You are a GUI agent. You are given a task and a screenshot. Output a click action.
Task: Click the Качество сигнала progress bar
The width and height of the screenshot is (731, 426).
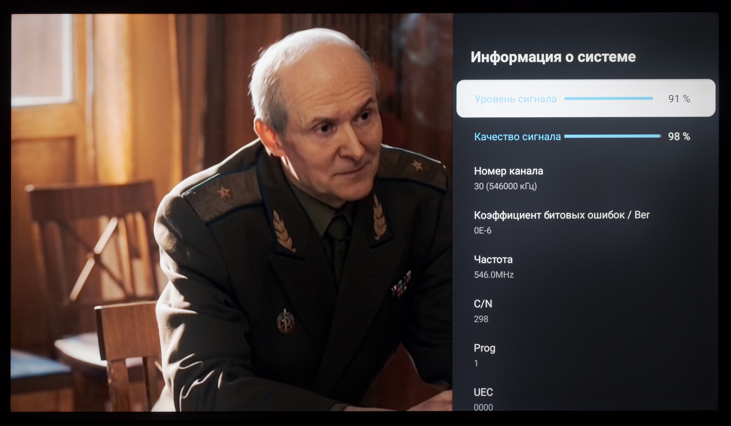click(612, 136)
